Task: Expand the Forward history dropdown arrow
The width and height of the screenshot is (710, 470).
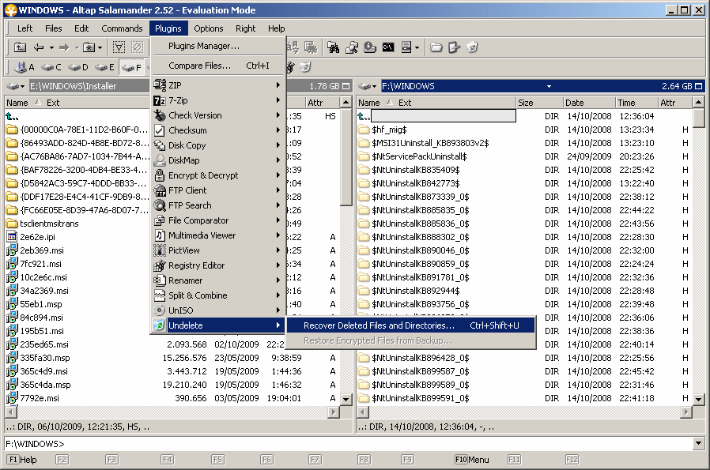Action: [x=77, y=47]
